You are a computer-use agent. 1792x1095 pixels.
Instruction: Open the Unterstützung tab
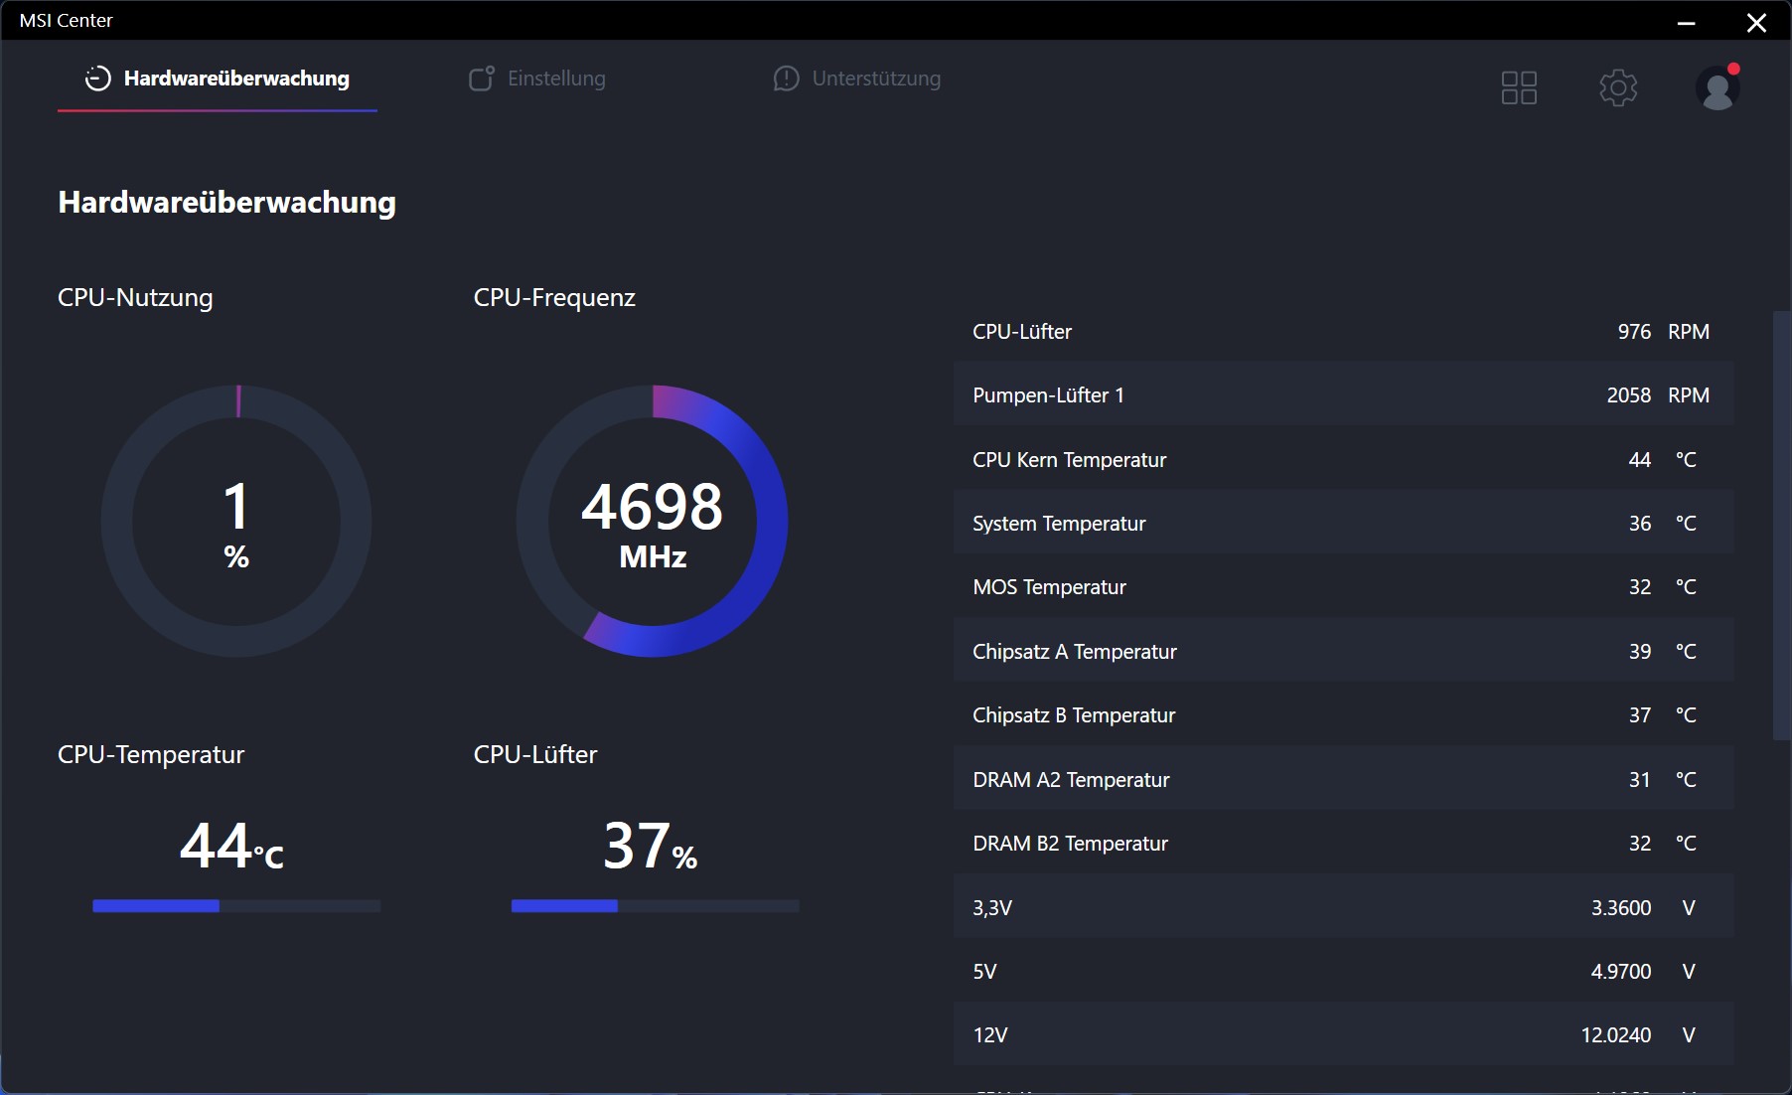[856, 78]
